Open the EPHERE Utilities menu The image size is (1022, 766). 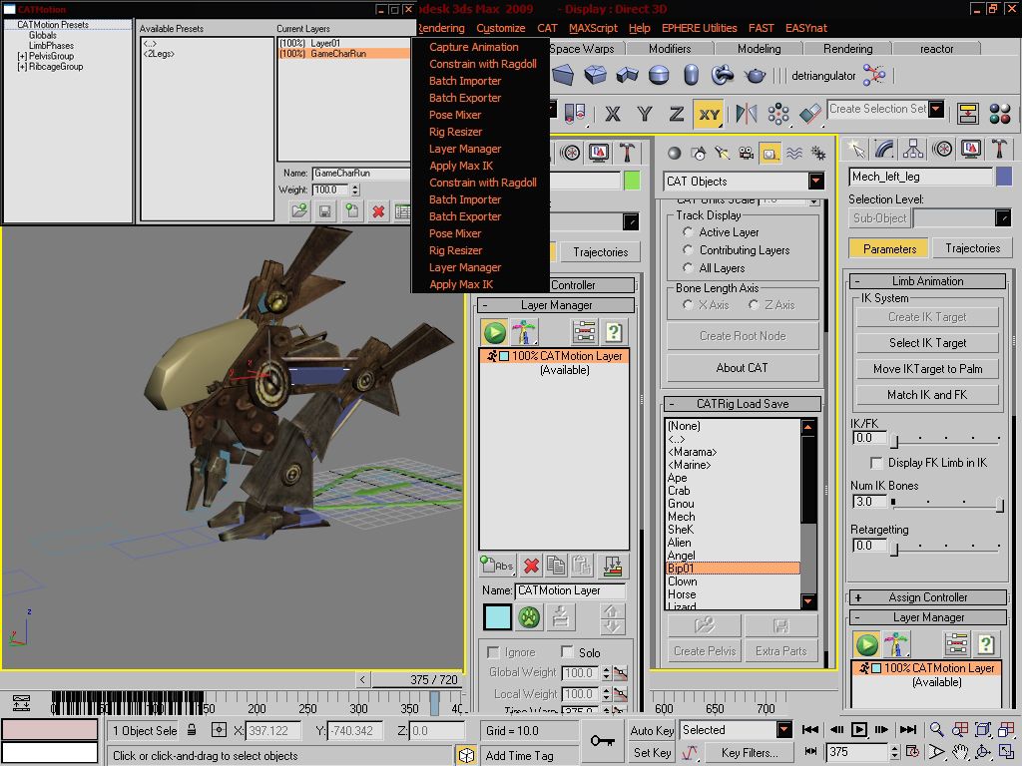pyautogui.click(x=700, y=28)
